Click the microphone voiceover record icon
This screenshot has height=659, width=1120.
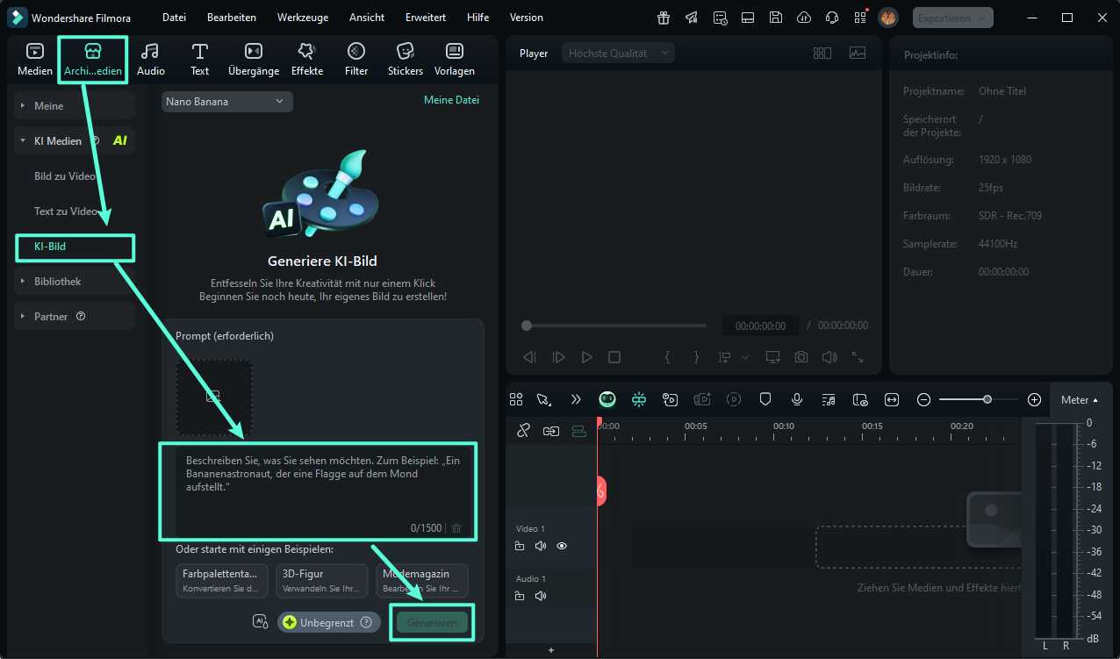pyautogui.click(x=797, y=399)
